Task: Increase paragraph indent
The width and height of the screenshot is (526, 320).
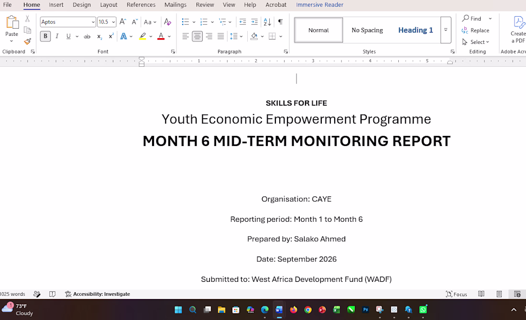Action: pyautogui.click(x=254, y=22)
